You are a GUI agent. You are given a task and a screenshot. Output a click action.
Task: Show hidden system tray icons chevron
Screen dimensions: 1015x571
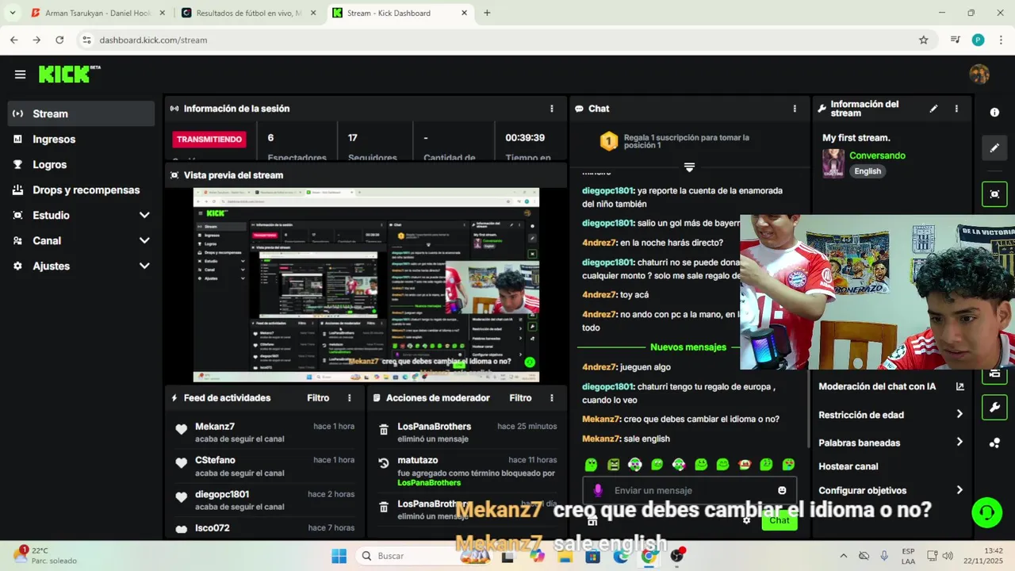tap(843, 556)
